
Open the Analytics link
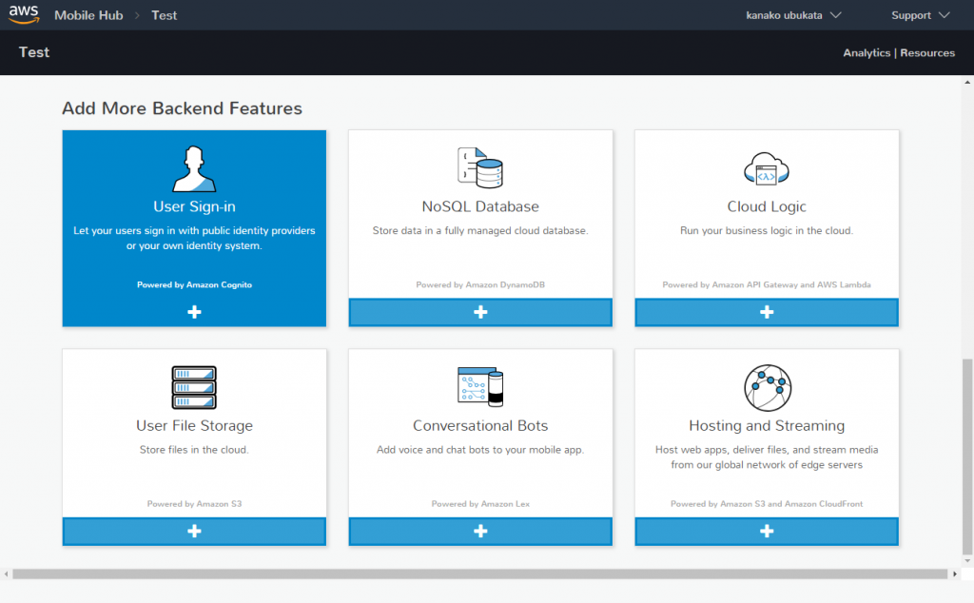(866, 52)
